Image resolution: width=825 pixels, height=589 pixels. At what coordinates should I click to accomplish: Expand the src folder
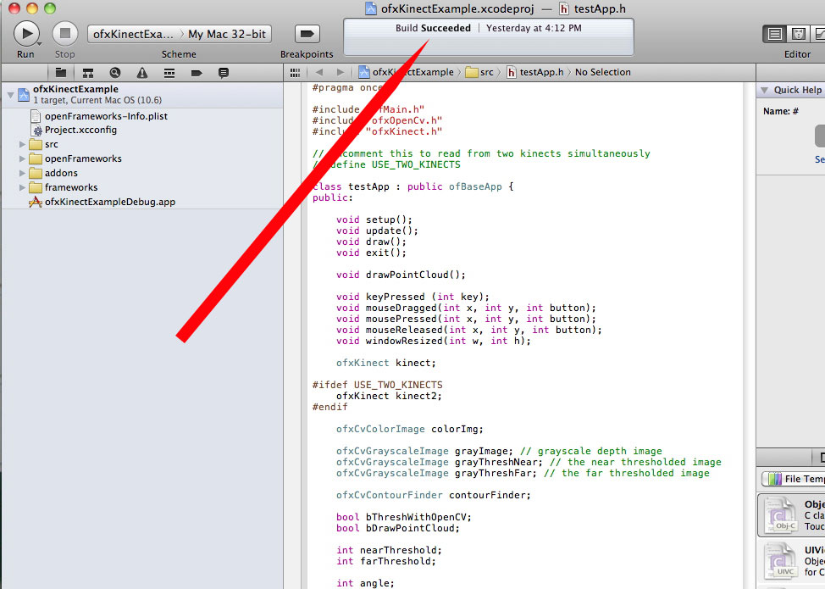[22, 144]
